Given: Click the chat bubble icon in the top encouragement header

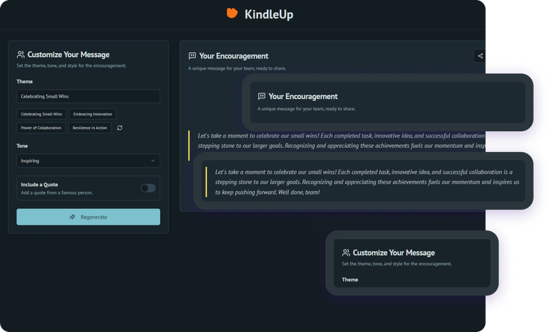Looking at the screenshot, I should (192, 56).
